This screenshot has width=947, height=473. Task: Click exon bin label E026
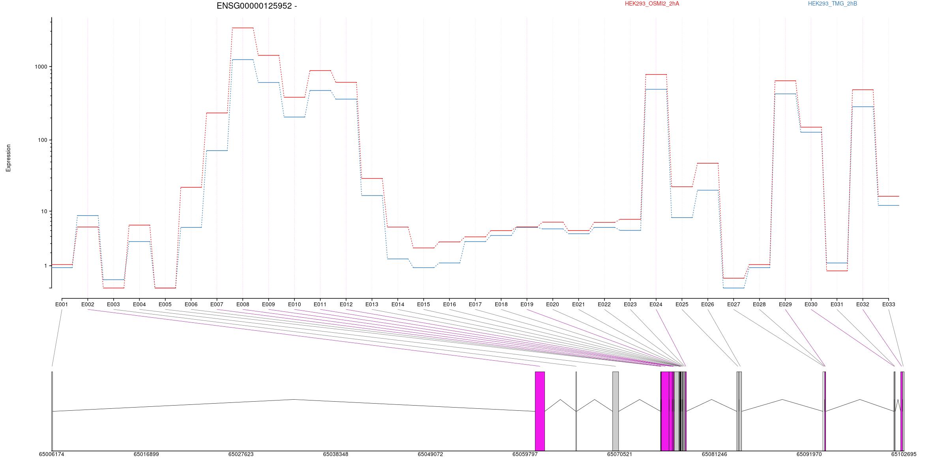707,304
